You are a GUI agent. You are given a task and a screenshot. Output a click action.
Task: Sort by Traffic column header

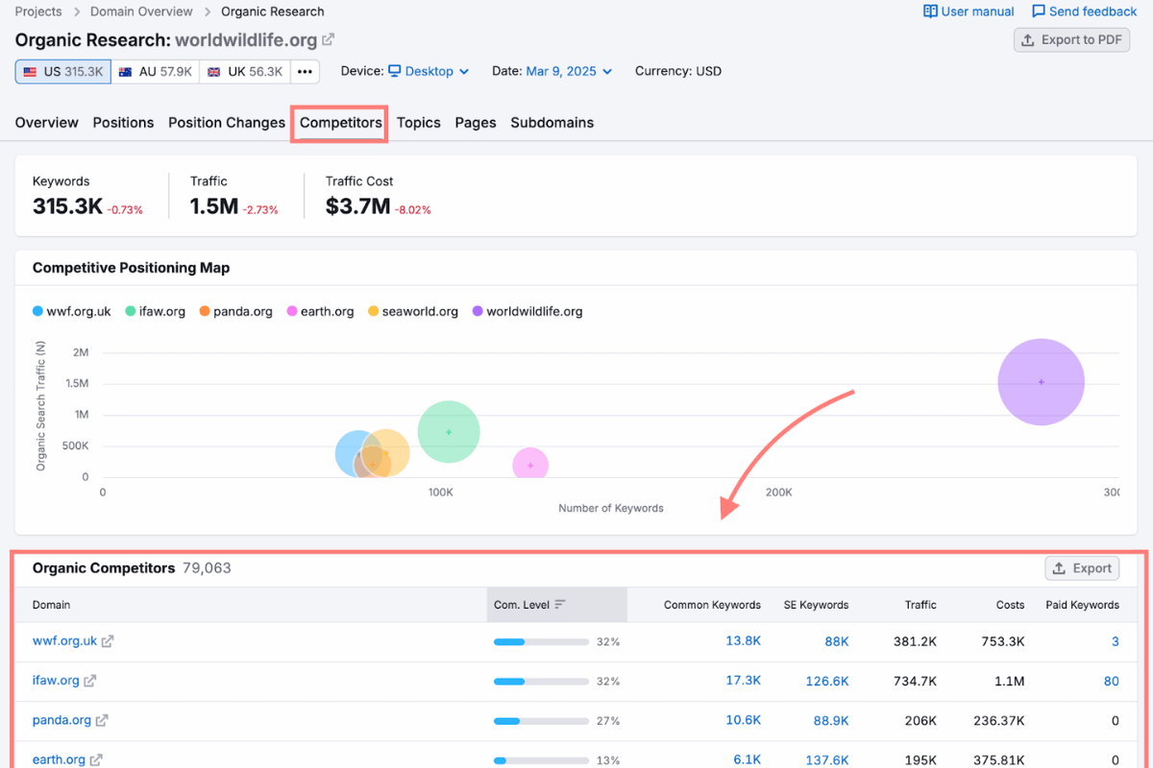point(920,605)
